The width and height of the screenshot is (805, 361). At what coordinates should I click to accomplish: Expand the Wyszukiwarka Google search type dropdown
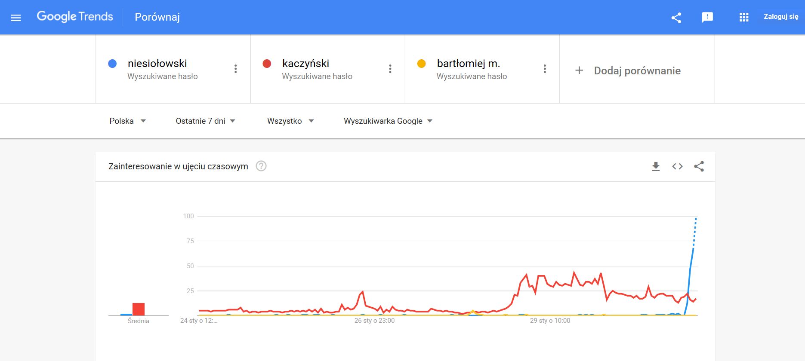tap(388, 121)
